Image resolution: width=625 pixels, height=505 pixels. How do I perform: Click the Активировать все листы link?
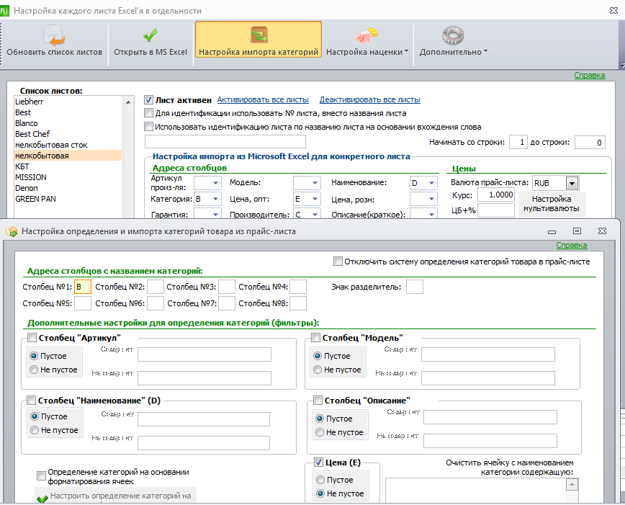click(x=263, y=99)
